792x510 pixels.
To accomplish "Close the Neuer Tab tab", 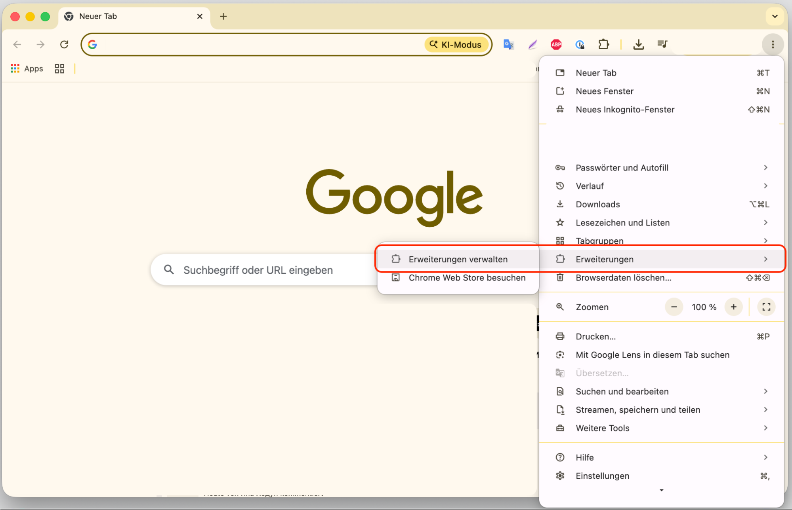I will 200,16.
